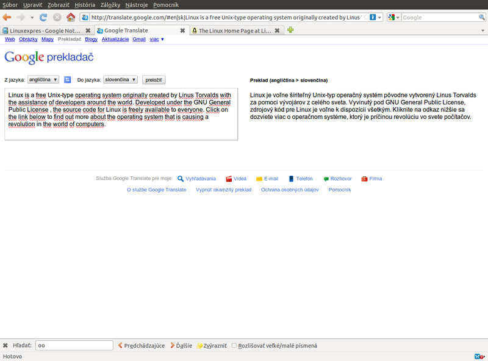Click the magnifier search icon in toolbar
Viewport: 488px width, 361px height.
(481, 18)
